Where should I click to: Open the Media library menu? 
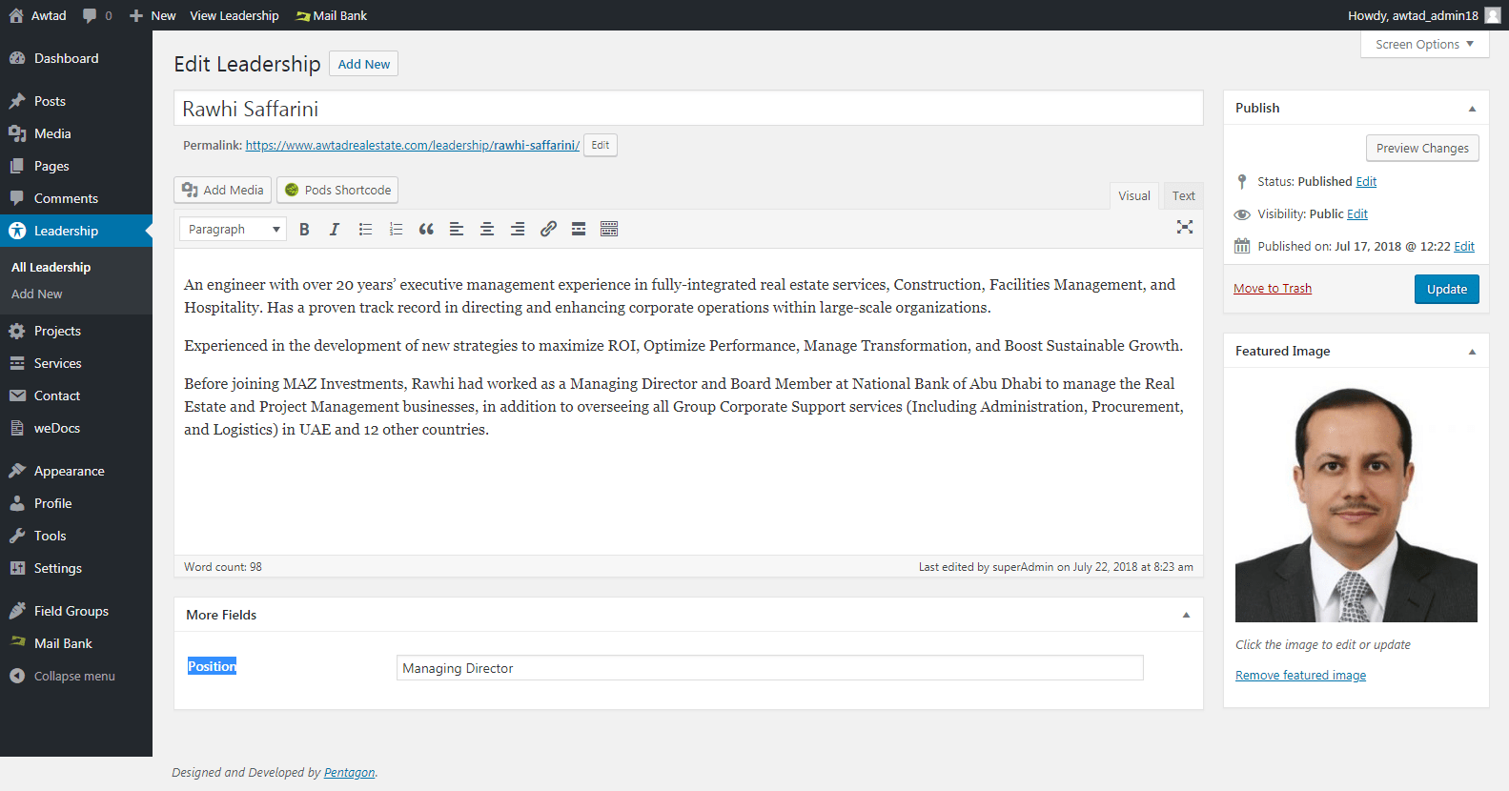tap(76, 133)
